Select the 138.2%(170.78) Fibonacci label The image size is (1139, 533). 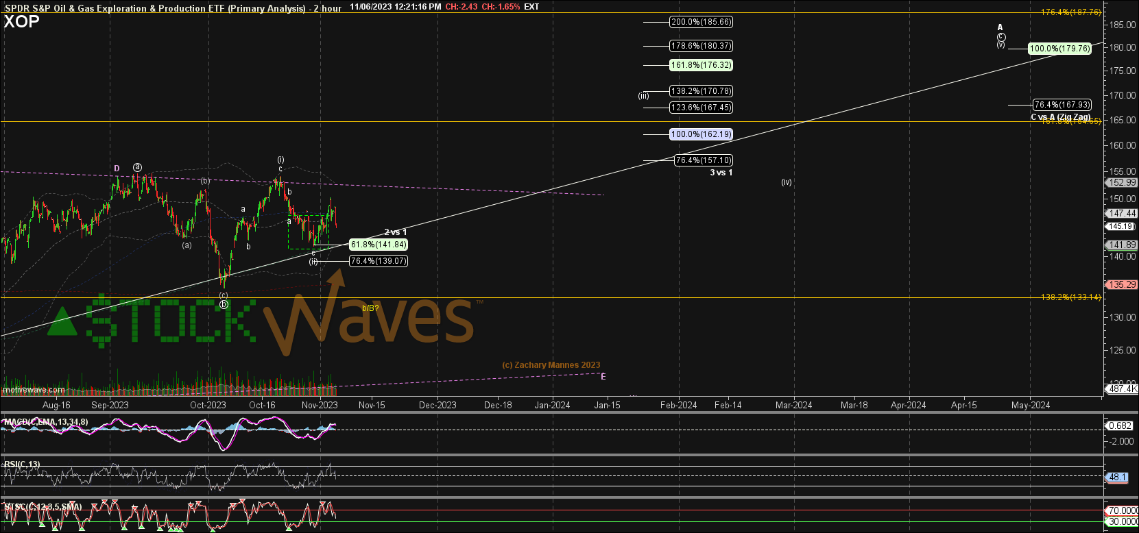click(x=701, y=91)
